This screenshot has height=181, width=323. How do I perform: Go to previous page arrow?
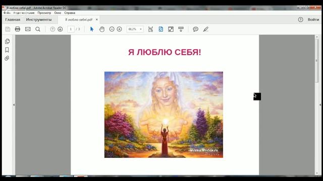pyautogui.click(x=52, y=29)
